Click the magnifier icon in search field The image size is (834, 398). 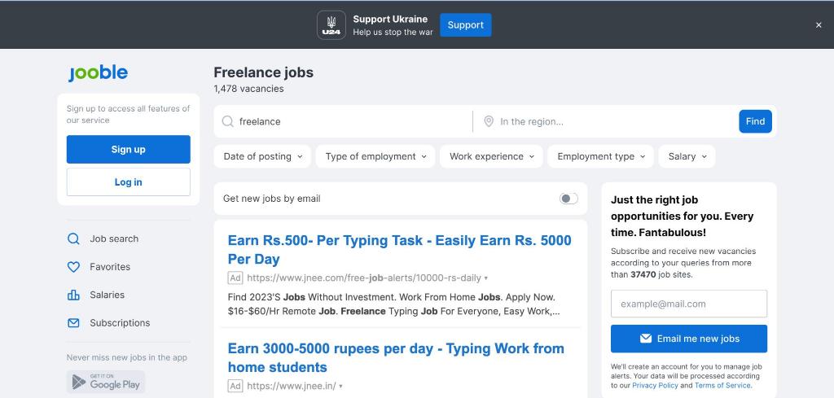pyautogui.click(x=228, y=121)
